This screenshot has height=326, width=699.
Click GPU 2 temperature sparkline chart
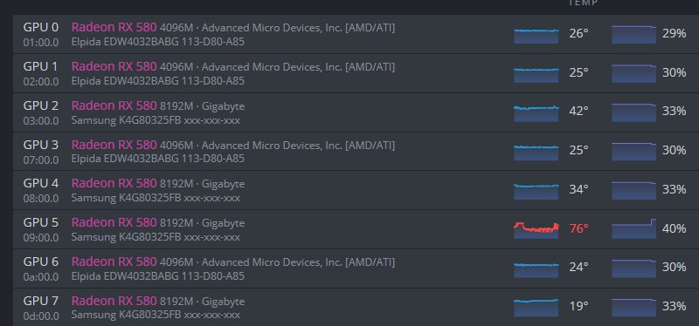(536, 113)
